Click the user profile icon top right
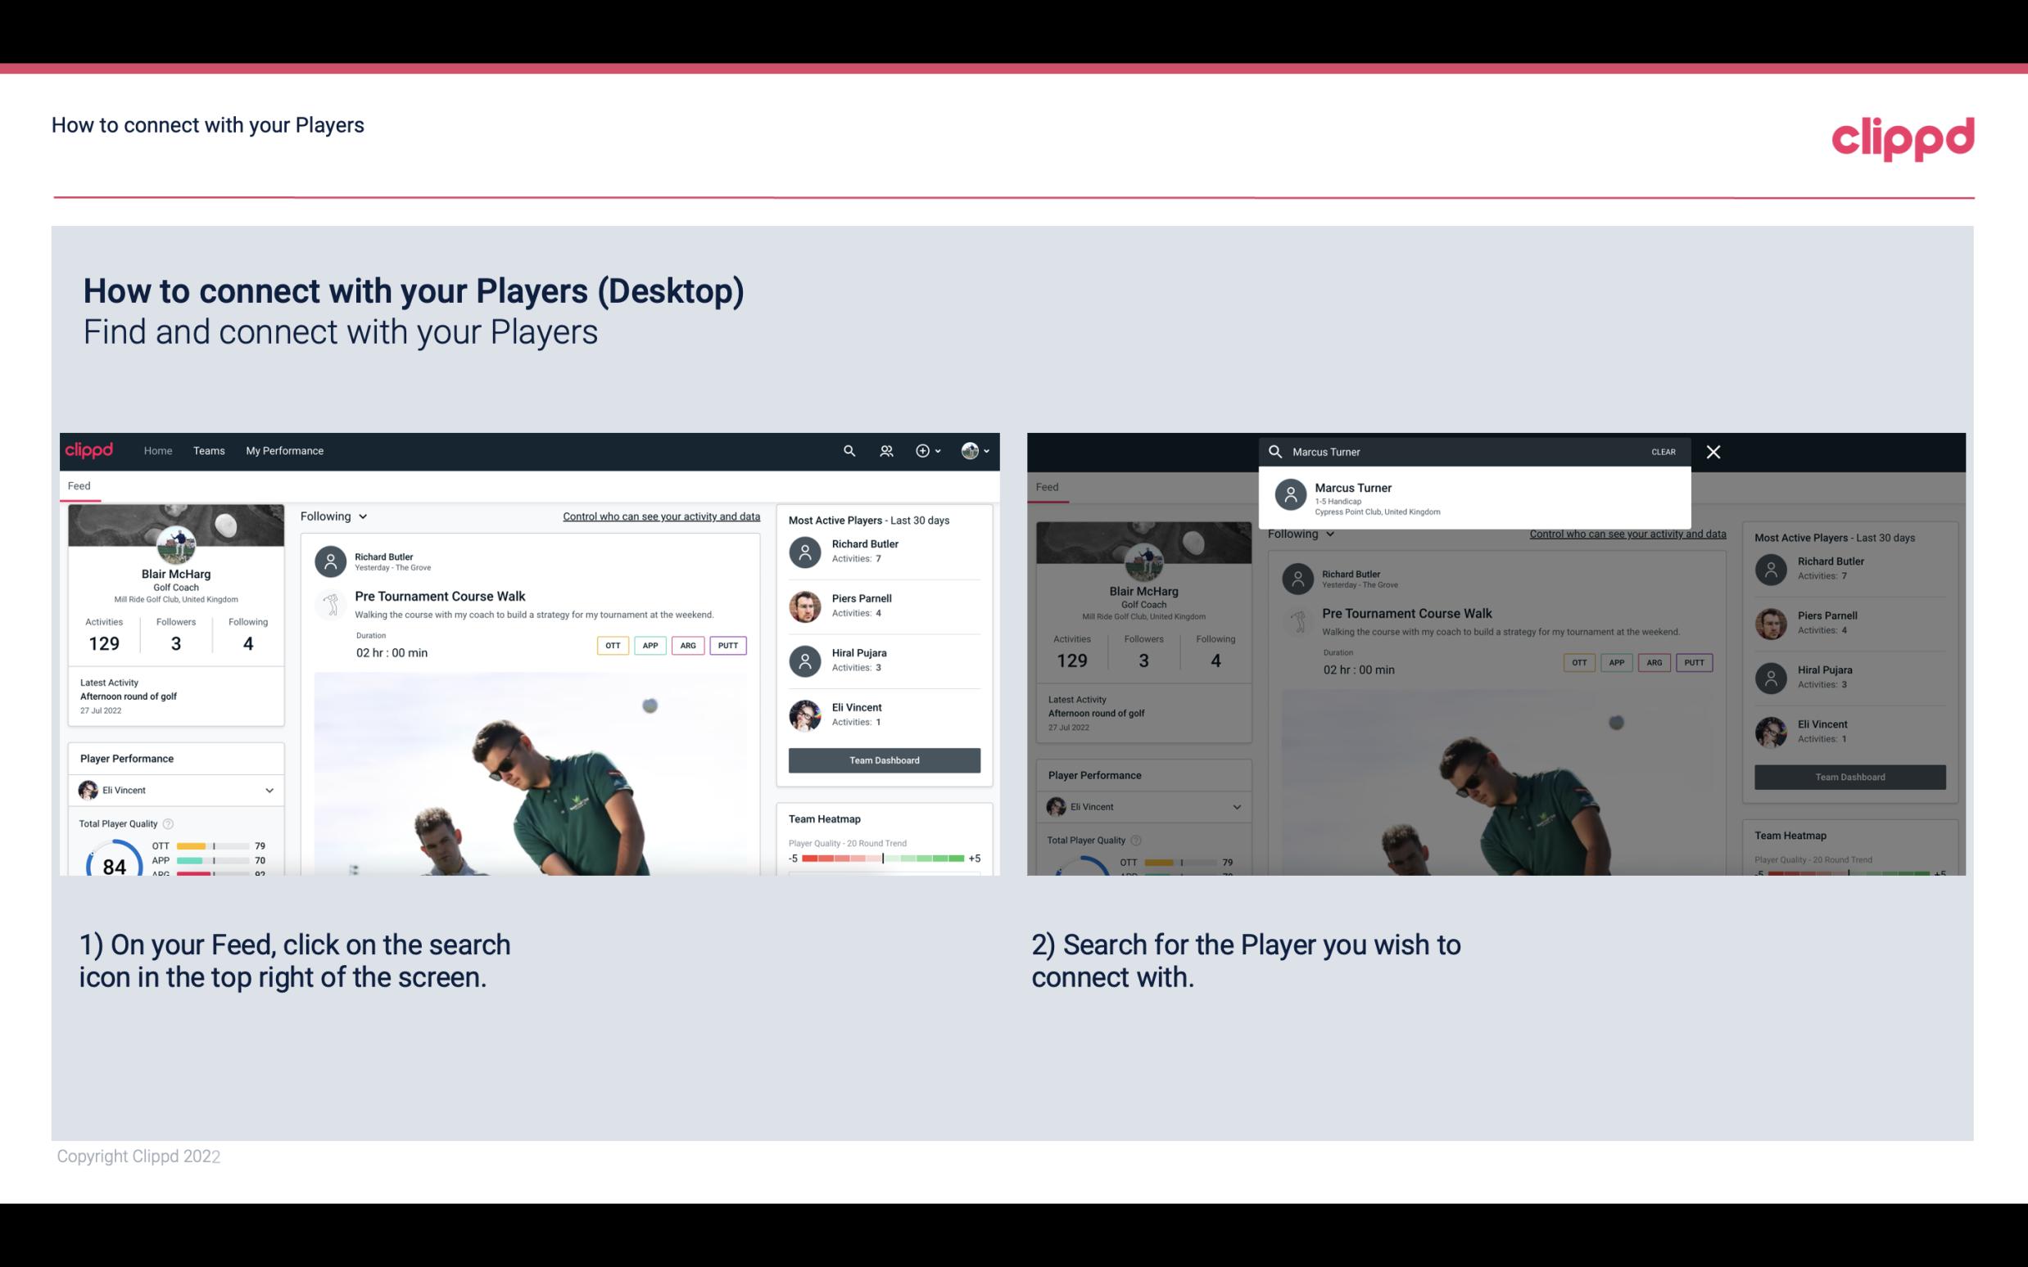The height and width of the screenshot is (1267, 2028). click(x=970, y=449)
